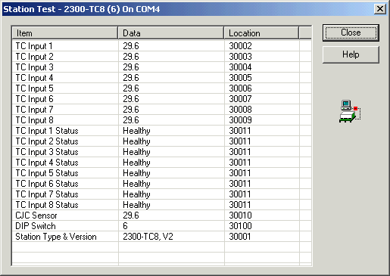Click the Healthy value for TC Input 6 Status
The image size is (390, 276).
tap(136, 184)
